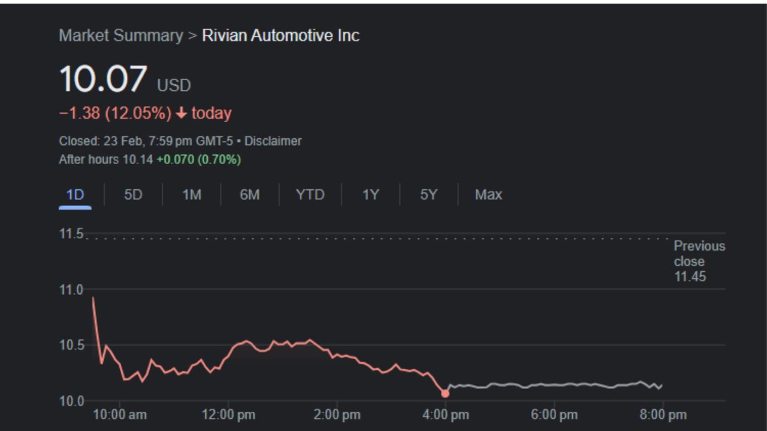Open the 5Y time range tab
Viewport: 767px width, 431px height.
pos(428,195)
